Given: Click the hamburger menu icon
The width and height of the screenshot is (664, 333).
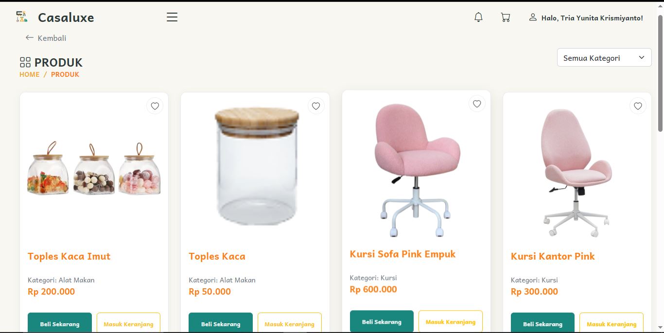Looking at the screenshot, I should pyautogui.click(x=172, y=18).
